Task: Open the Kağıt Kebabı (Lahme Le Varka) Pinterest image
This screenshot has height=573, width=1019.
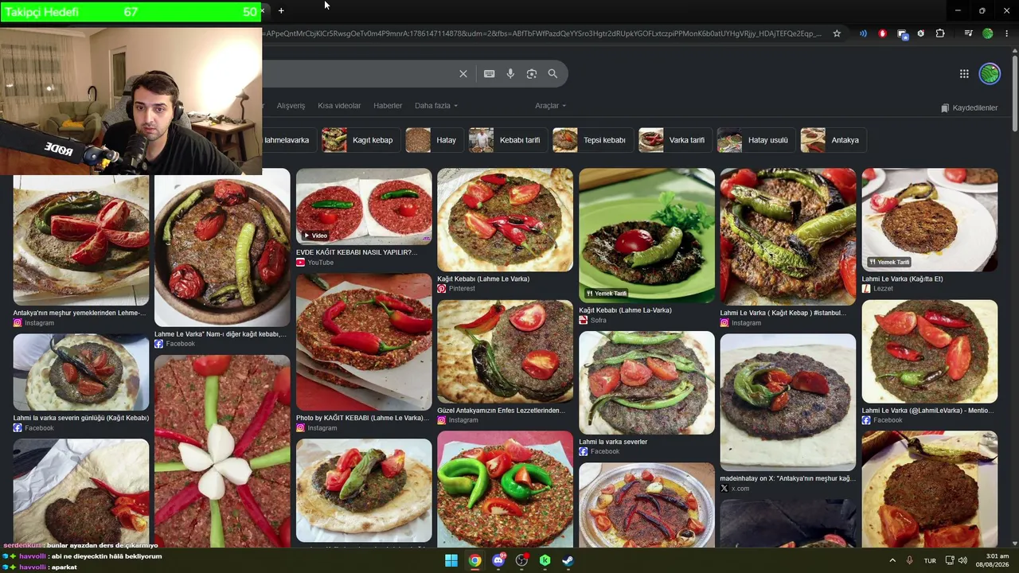Action: [505, 220]
